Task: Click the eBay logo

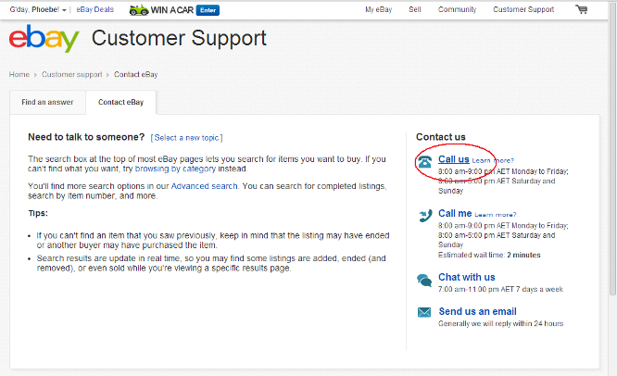Action: pyautogui.click(x=44, y=38)
